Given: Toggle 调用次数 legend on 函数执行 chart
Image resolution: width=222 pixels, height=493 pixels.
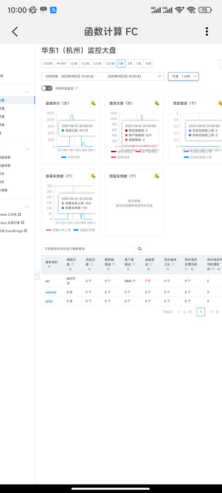Looking at the screenshot, I should [71, 157].
